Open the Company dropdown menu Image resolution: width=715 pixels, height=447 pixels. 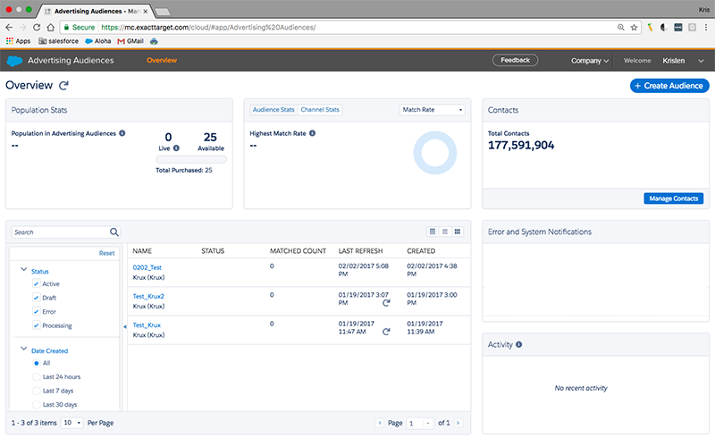point(590,61)
